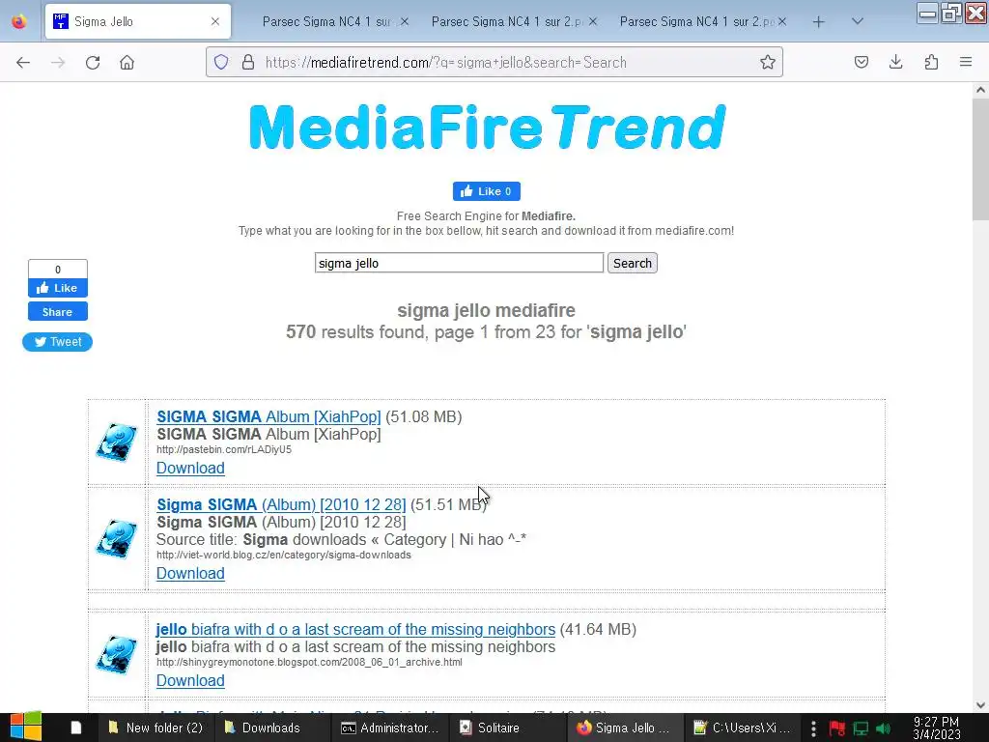Viewport: 989px width, 742px height.
Task: Click the Sigma Jello Firefox taskbar item
Action: pos(623,728)
